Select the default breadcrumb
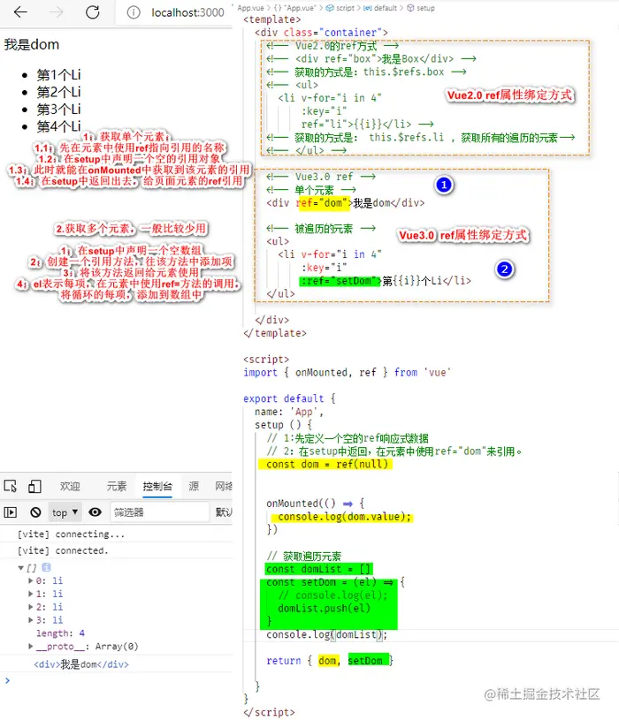The image size is (619, 720). (x=380, y=8)
